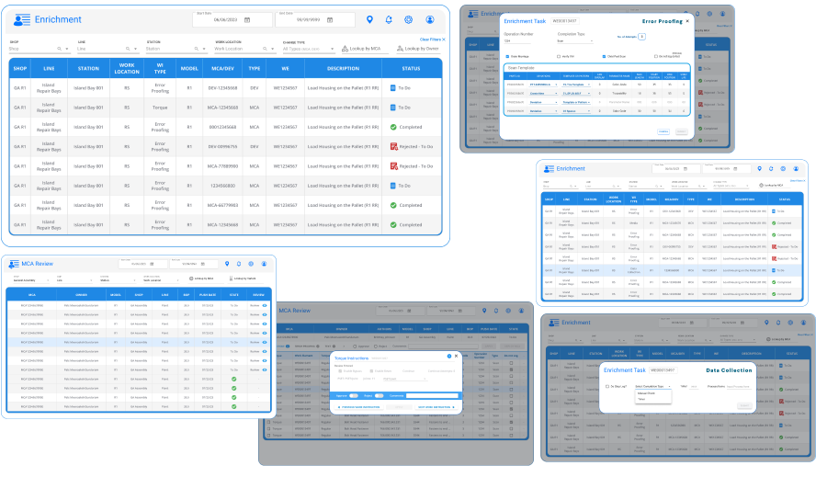Open user profile icon in large Enrichment window
Viewport: 816px width, 477px height.
[430, 19]
